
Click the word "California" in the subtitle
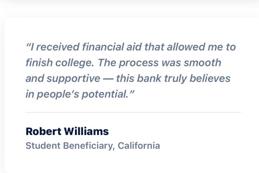click(138, 146)
